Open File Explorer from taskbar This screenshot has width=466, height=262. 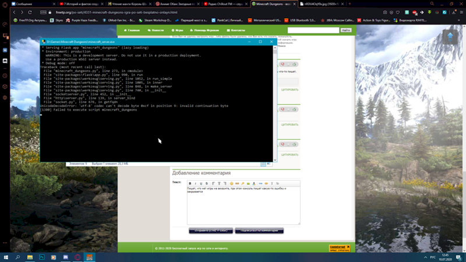(30, 257)
